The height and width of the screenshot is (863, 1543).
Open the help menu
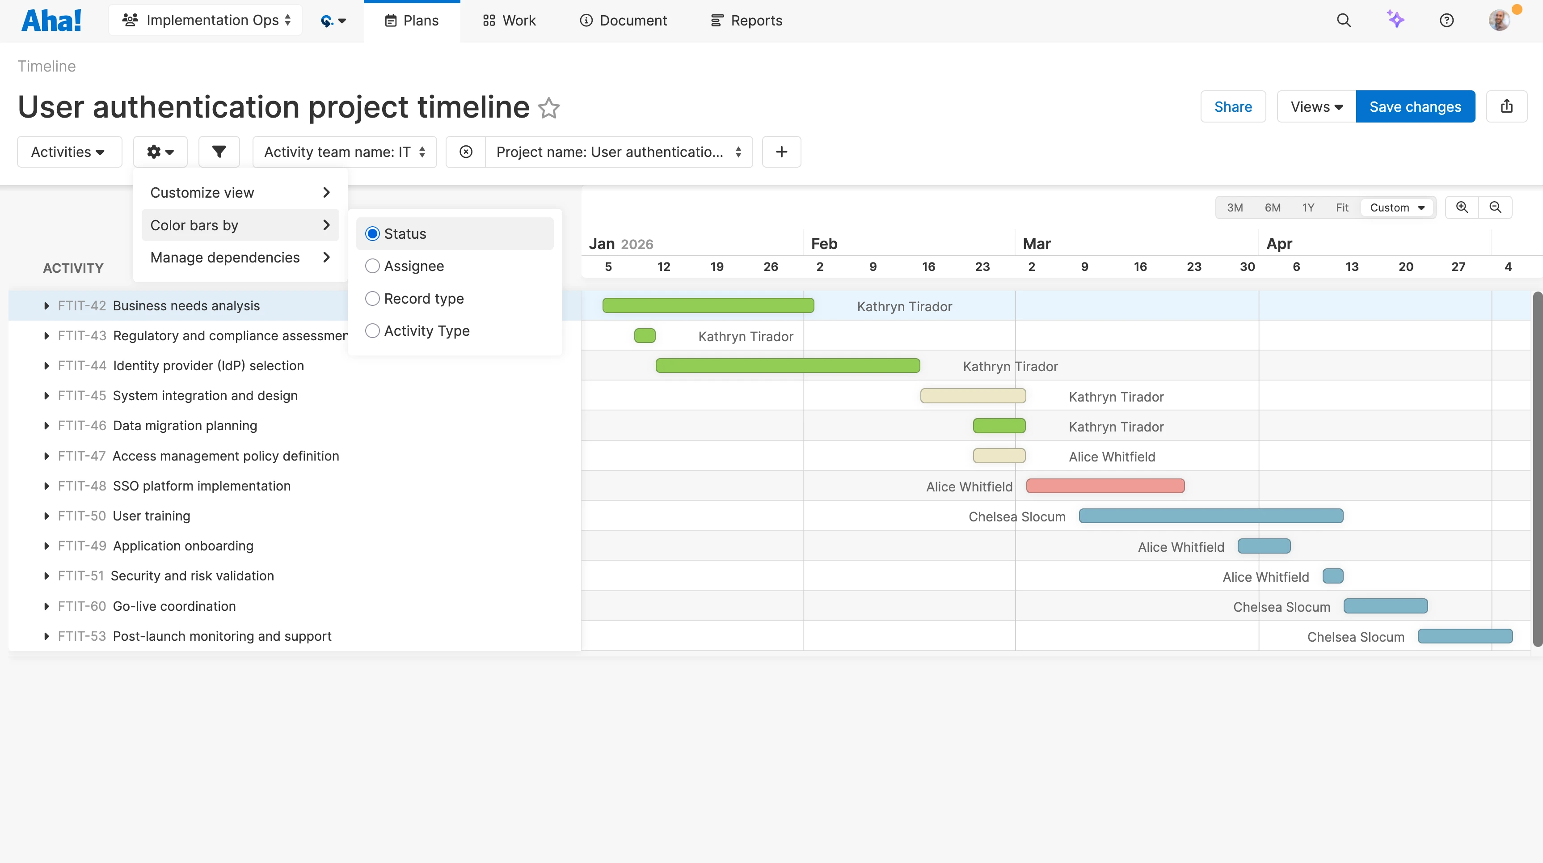(1446, 20)
